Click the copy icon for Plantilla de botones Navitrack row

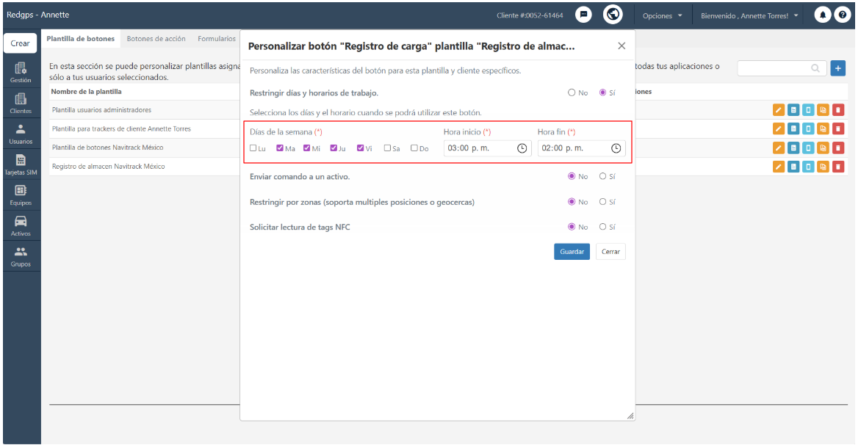(x=823, y=148)
